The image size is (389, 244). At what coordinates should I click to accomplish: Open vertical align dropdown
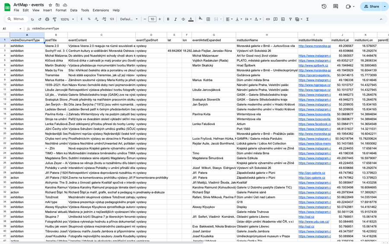point(239,19)
